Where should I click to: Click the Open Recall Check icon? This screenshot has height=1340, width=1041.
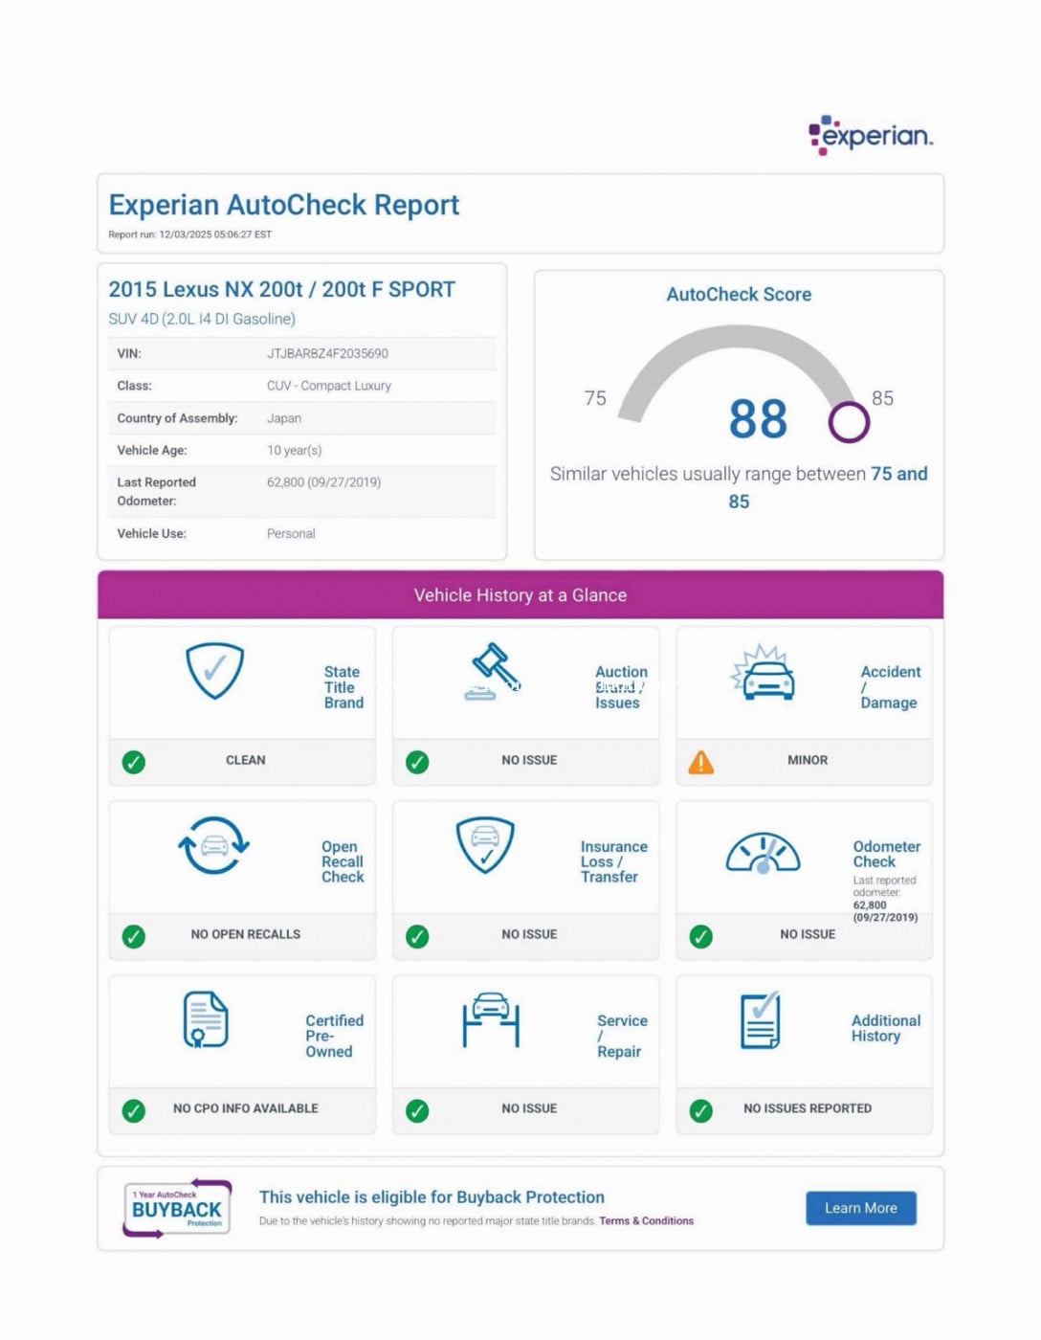pos(213,845)
